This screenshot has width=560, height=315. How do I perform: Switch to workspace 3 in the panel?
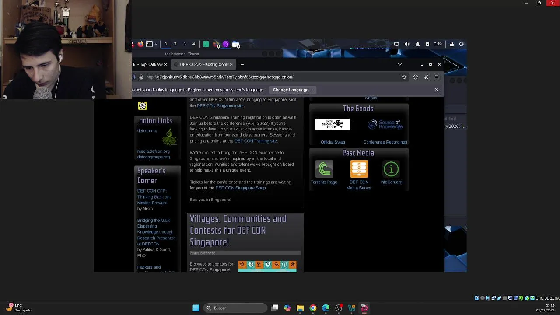[185, 44]
